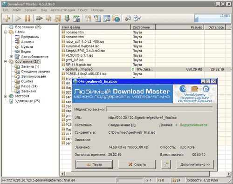The image size is (233, 184).
Task: Click the yellow plus Add download icon
Action: [x=7, y=18]
